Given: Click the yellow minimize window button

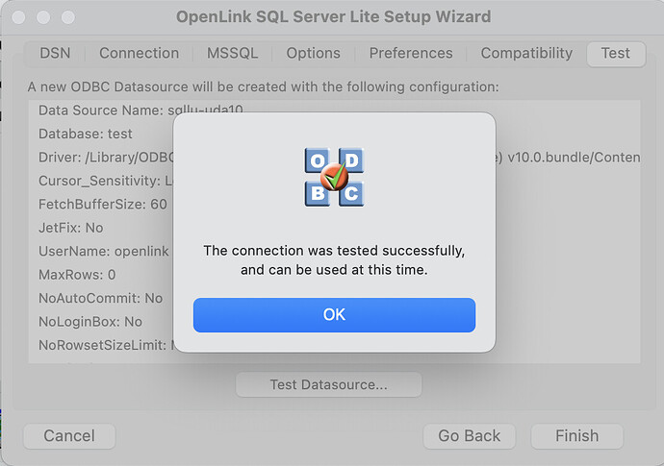Looking at the screenshot, I should 43,17.
